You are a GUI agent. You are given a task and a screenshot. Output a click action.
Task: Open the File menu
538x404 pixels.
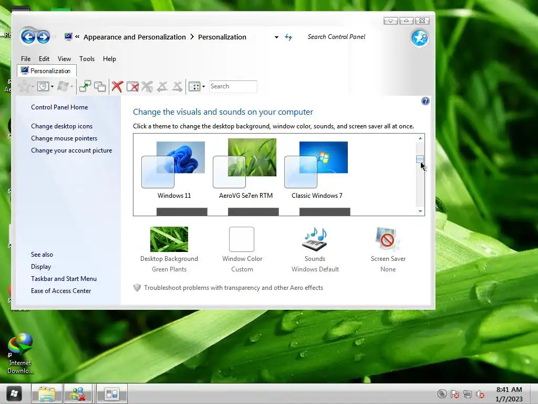(x=26, y=59)
